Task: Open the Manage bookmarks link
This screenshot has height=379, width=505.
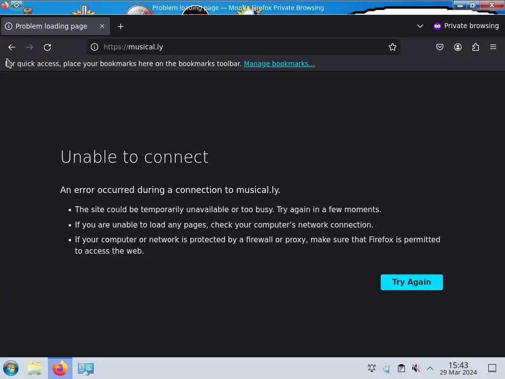Action: (279, 64)
